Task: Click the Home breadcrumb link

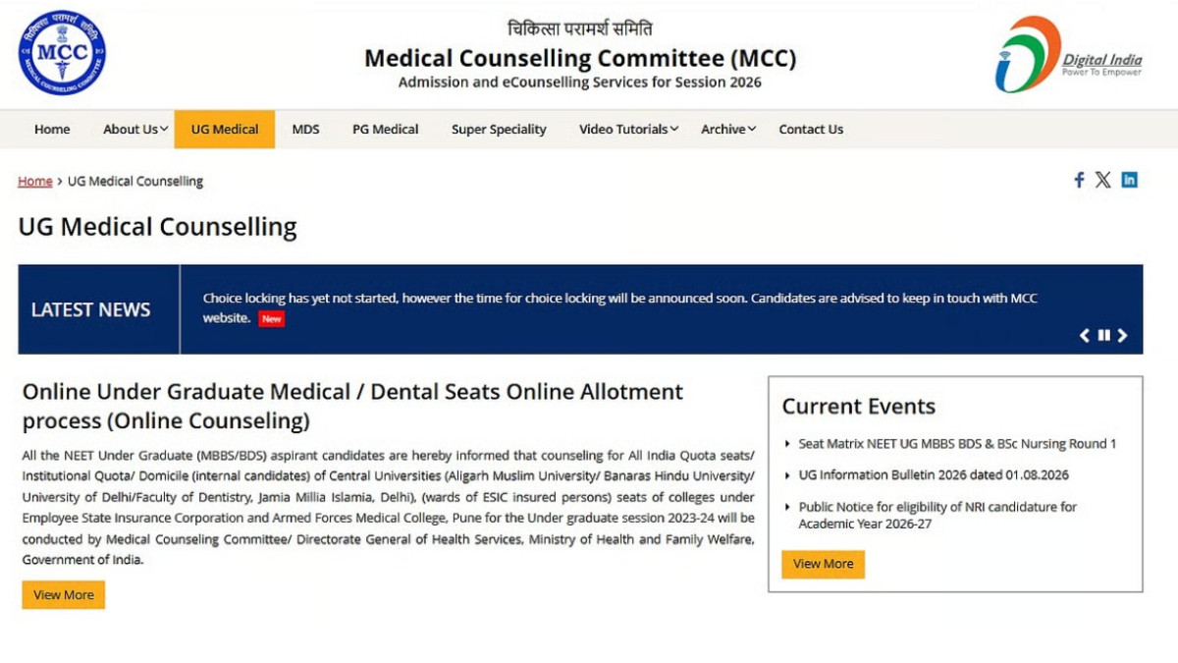Action: (x=35, y=182)
